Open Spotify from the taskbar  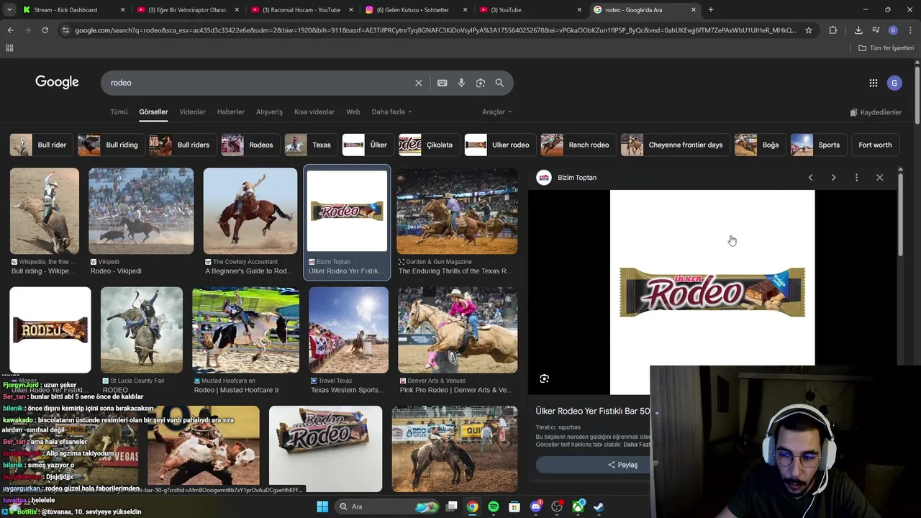tap(494, 506)
